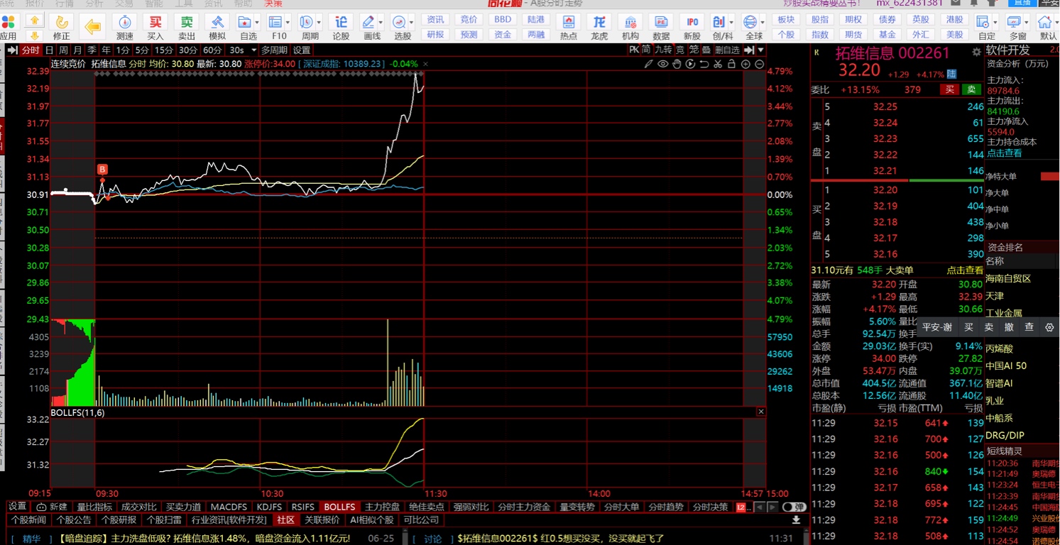The image size is (1060, 545).
Task: Click the 资讯 button
Action: (x=435, y=20)
